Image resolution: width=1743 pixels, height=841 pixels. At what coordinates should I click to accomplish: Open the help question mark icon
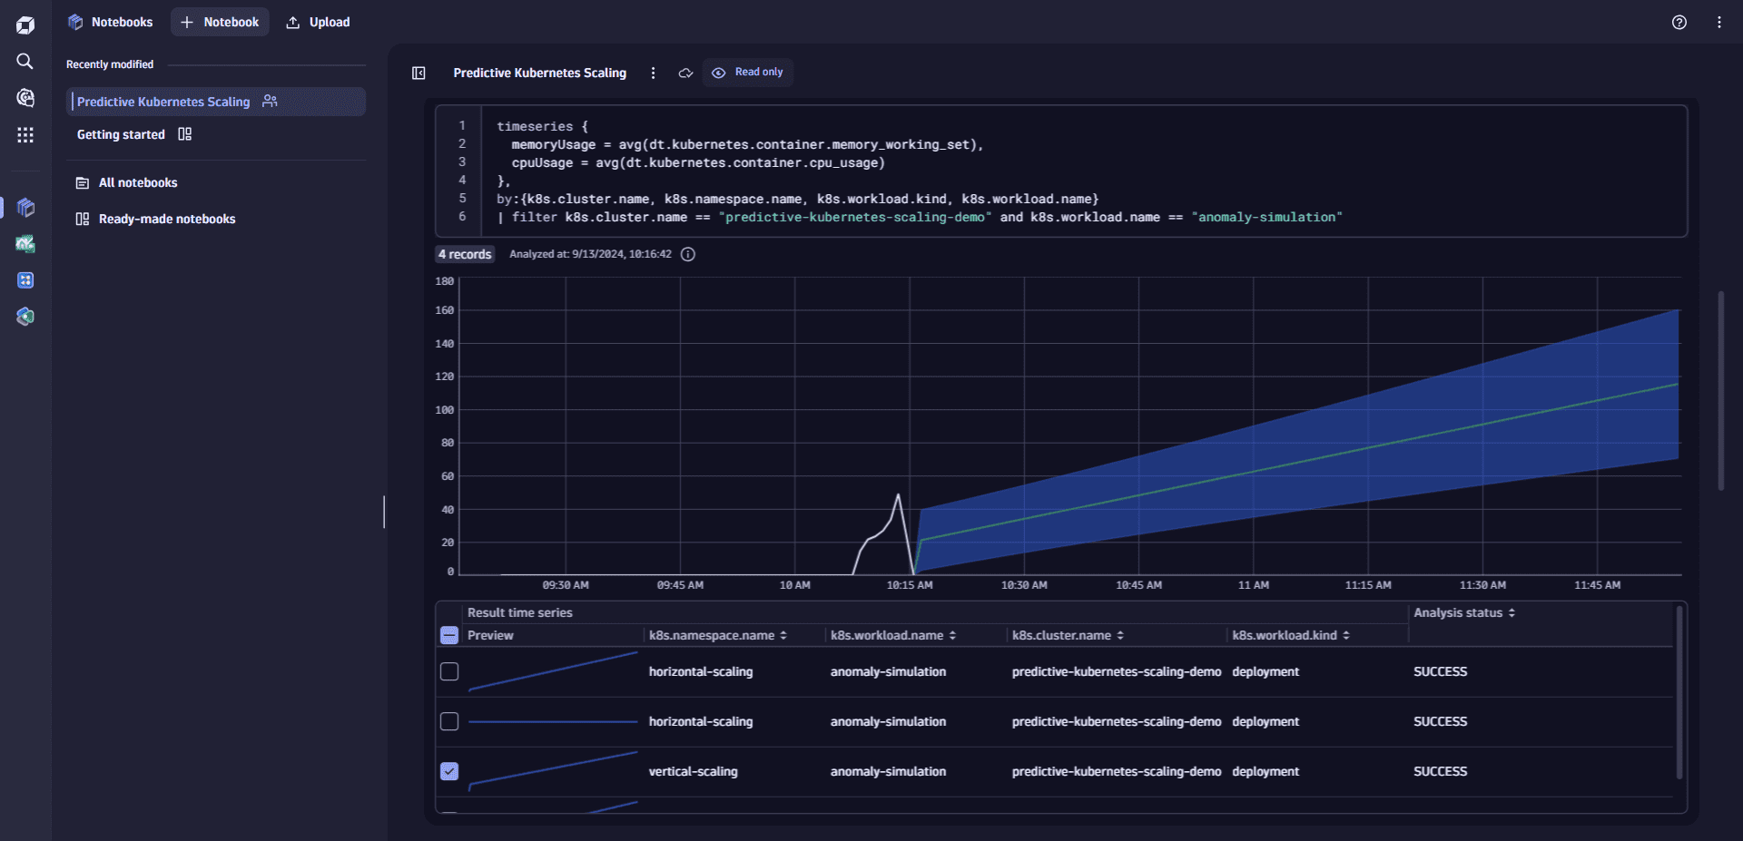click(1679, 22)
